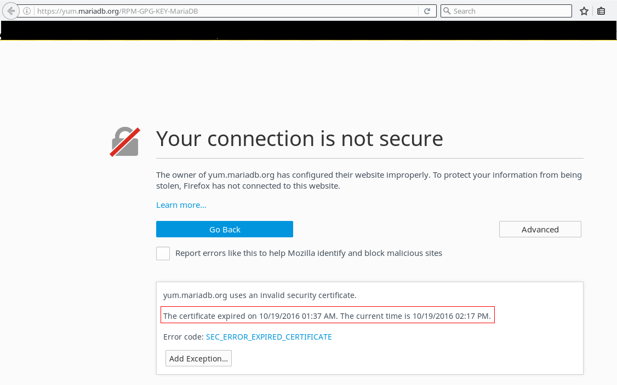The height and width of the screenshot is (385, 617).
Task: Click the magnifier icon in search box
Action: click(447, 11)
